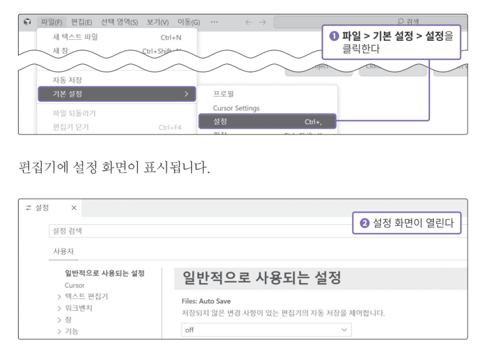Open Cursor Settings from submenu

(x=236, y=108)
